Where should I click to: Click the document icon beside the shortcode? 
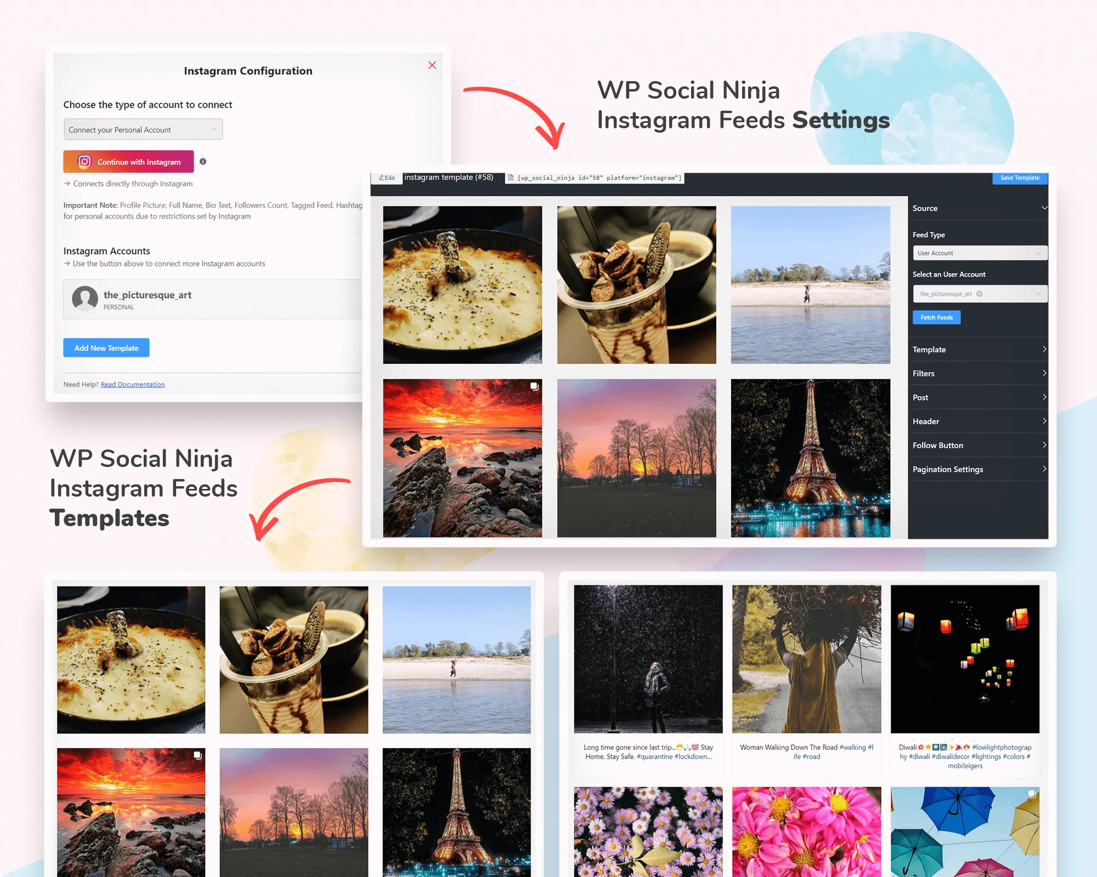[510, 178]
